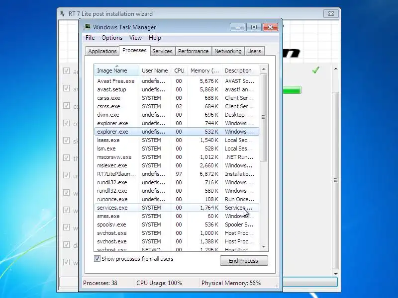Toggle the wizard checkbox beside the mscorsvw.exe row

[66, 157]
